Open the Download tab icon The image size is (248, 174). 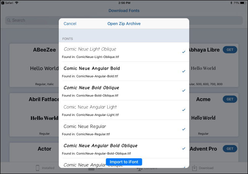pos(195,168)
